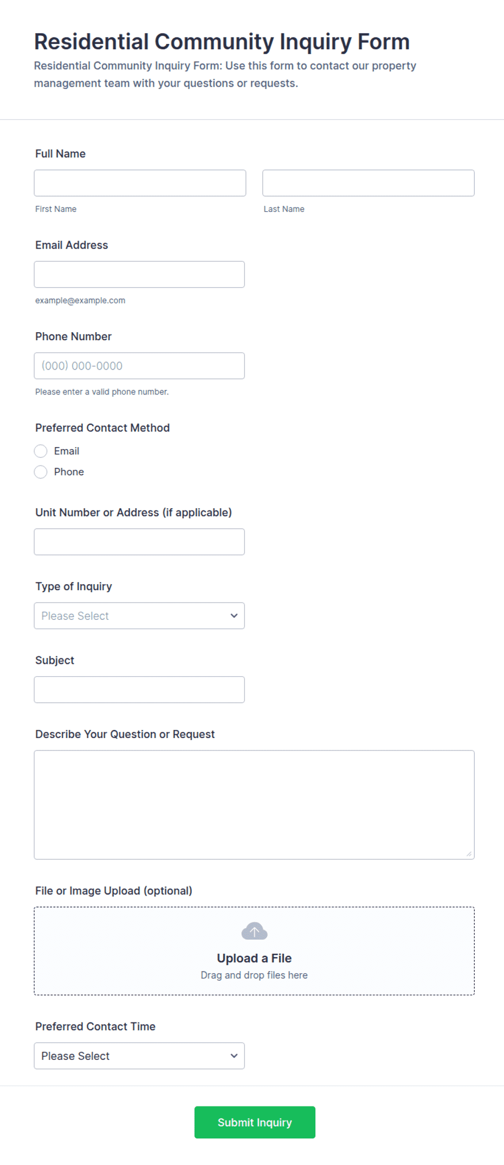Click the drag and drop files area
The width and height of the screenshot is (504, 1165).
(x=254, y=951)
